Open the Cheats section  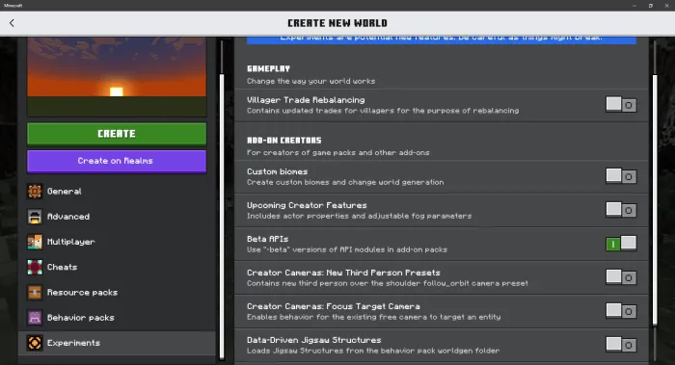[117, 267]
